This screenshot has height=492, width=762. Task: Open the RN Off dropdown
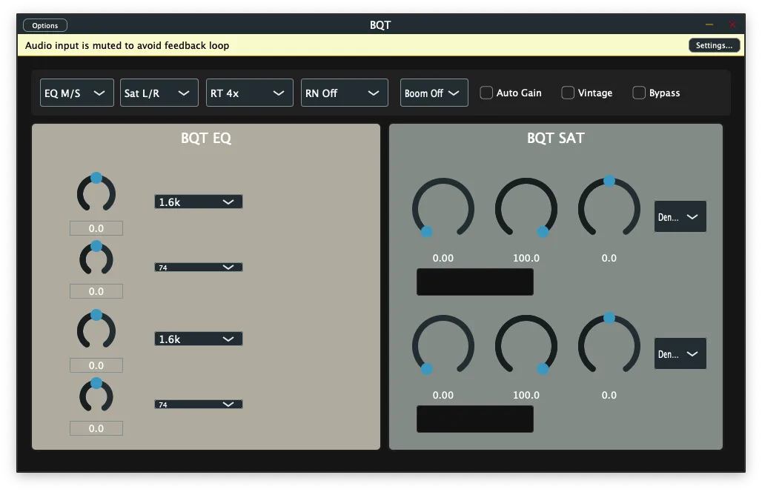coord(344,93)
